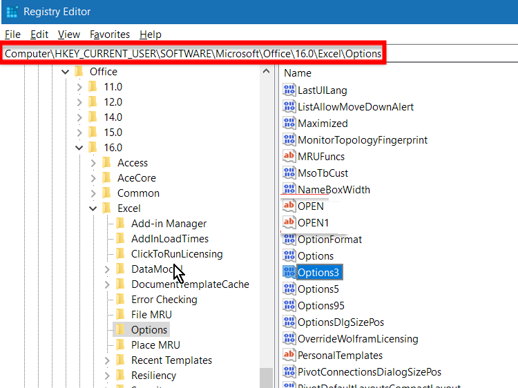
Task: Click the Options5 value icon
Action: coord(289,289)
